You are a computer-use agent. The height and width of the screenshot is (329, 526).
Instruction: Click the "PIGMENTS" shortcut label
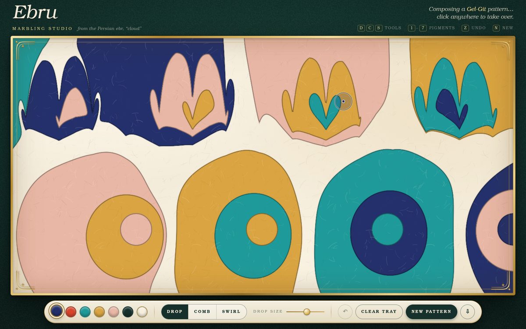(442, 28)
